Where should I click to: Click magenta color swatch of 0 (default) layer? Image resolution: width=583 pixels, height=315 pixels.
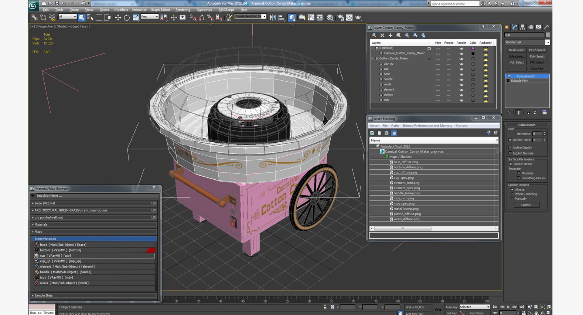[x=473, y=49]
